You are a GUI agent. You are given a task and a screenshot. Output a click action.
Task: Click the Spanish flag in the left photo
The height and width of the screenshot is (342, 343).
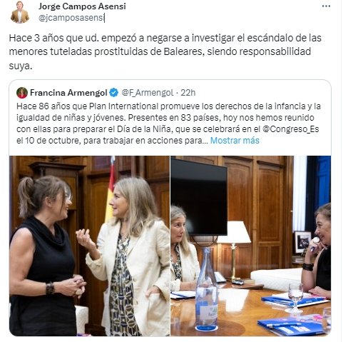pos(111,191)
